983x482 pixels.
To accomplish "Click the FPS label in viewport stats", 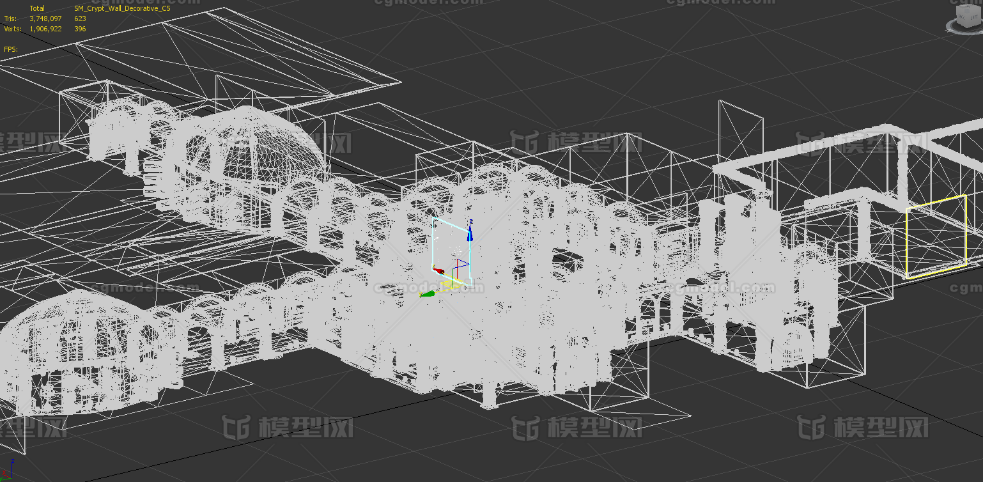I will tap(11, 49).
